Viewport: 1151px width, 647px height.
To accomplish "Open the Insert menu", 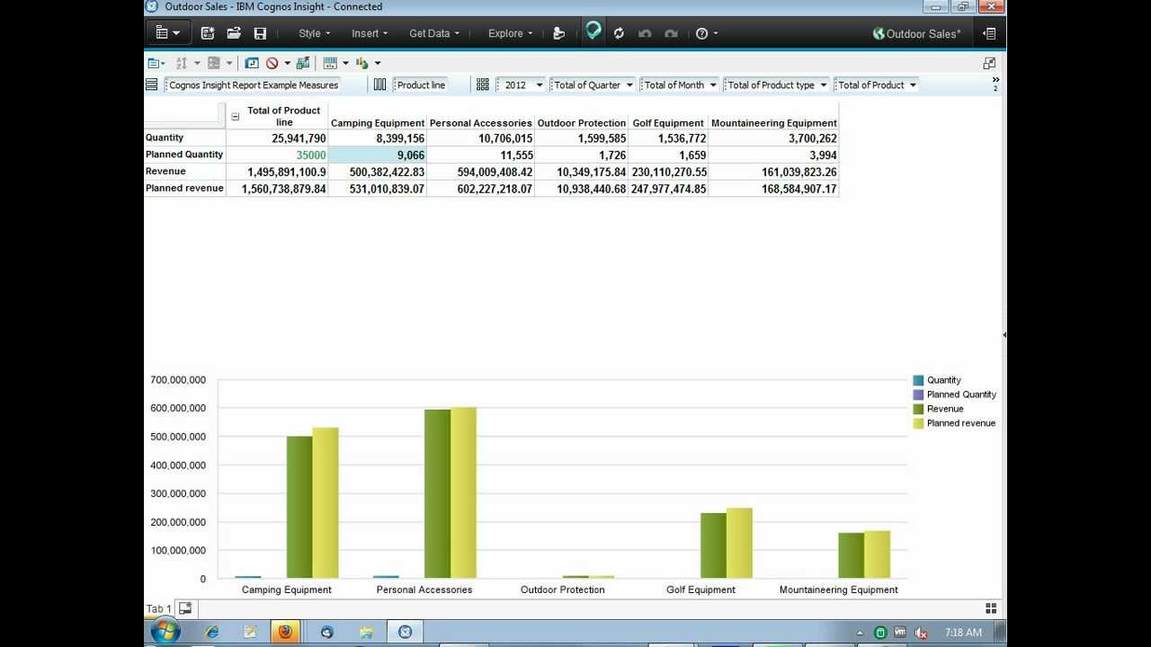I will (370, 33).
